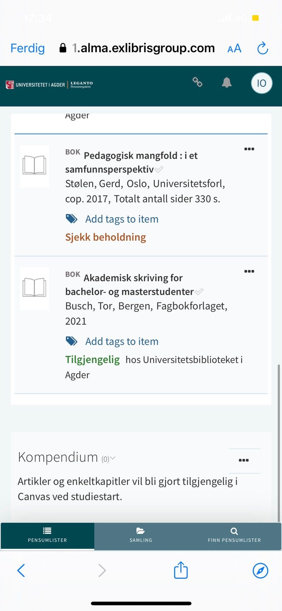Screen dimensions: 282x611
Task: Click the Sjekk beholdning link
Action: [106, 237]
